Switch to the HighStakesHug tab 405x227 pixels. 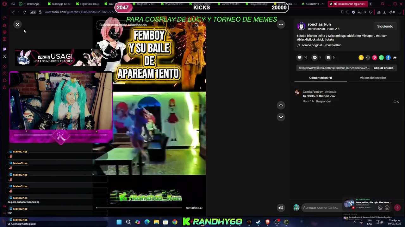88,4
